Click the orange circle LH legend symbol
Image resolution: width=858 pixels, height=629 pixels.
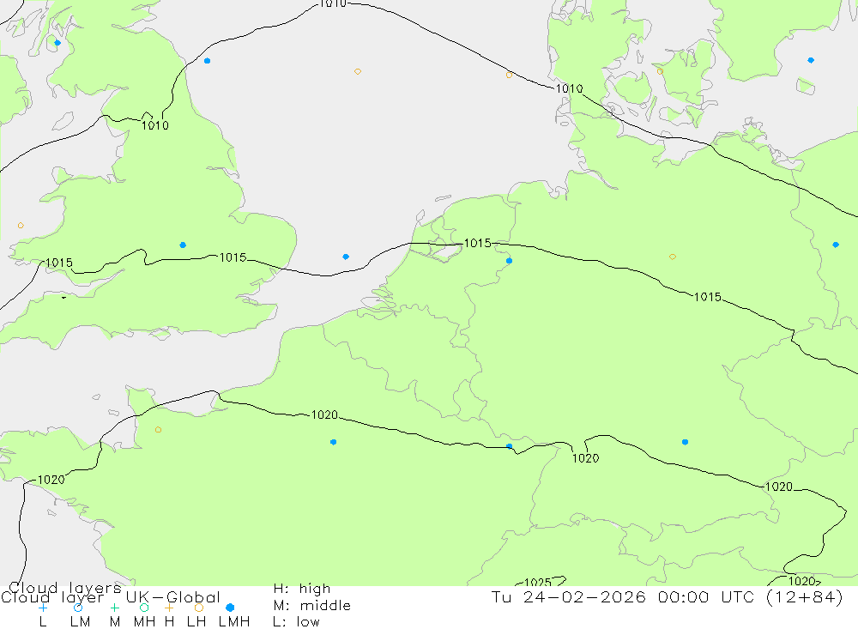click(199, 608)
